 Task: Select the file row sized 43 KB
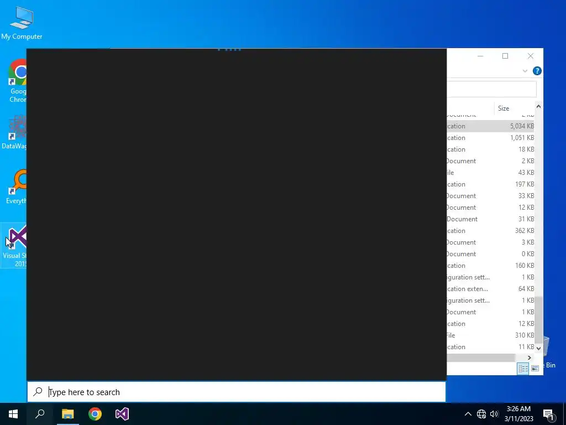coord(490,173)
